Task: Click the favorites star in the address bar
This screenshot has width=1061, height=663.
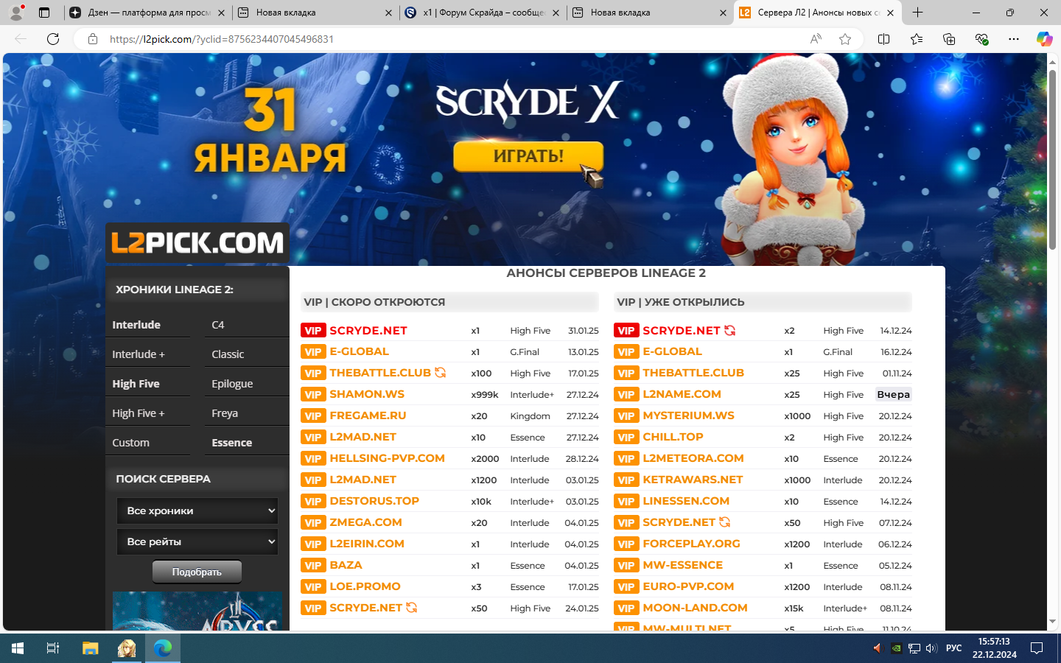Action: [x=845, y=39]
